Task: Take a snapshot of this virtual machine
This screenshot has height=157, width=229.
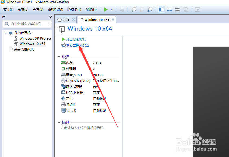Action: click(x=134, y=9)
